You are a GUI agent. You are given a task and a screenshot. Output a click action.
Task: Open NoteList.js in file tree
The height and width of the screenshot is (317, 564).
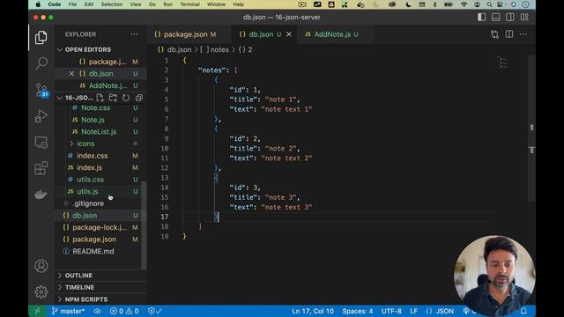(x=99, y=132)
